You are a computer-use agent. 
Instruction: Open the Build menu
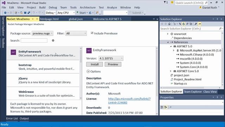tap(42, 7)
